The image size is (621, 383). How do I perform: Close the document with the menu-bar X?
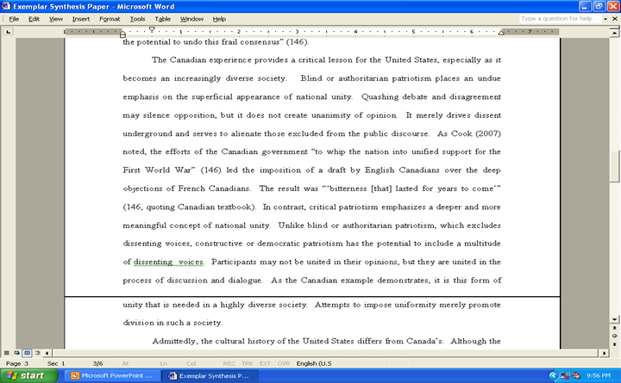[615, 19]
